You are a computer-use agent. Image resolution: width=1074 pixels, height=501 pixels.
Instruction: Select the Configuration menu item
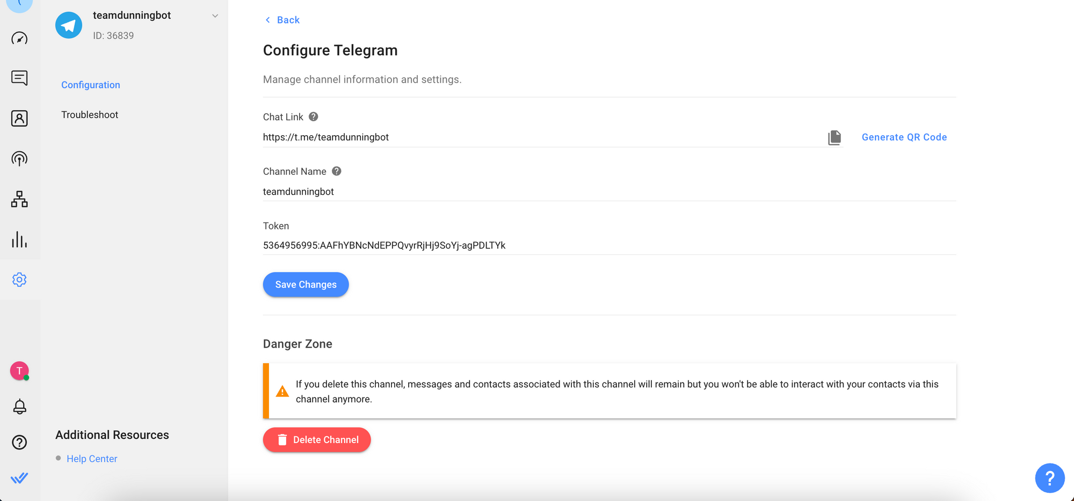(91, 85)
